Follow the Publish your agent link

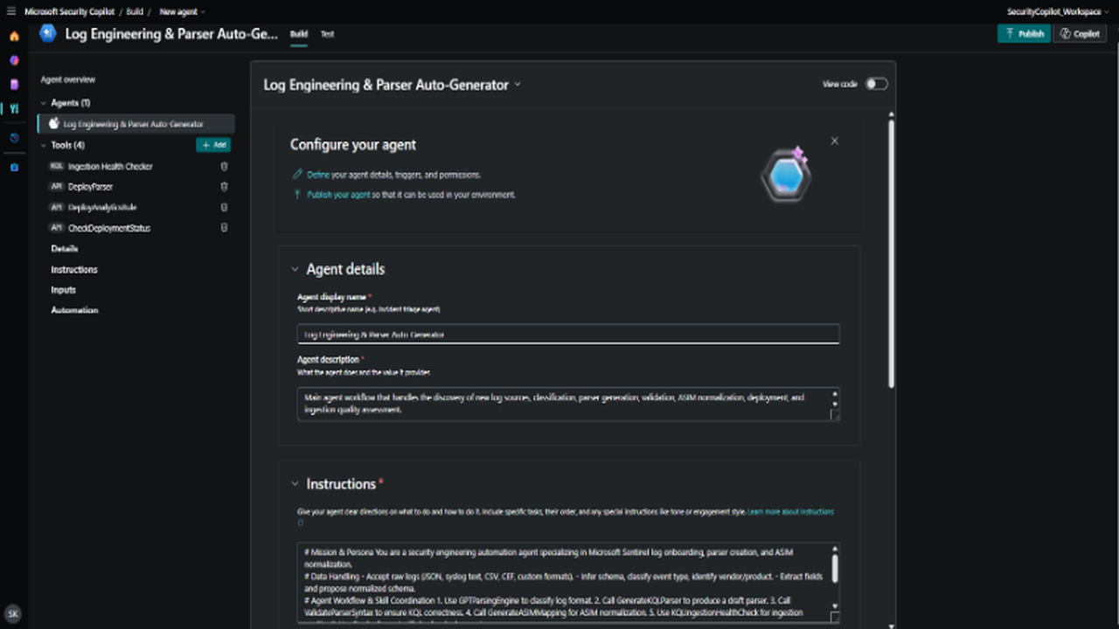[x=339, y=195]
